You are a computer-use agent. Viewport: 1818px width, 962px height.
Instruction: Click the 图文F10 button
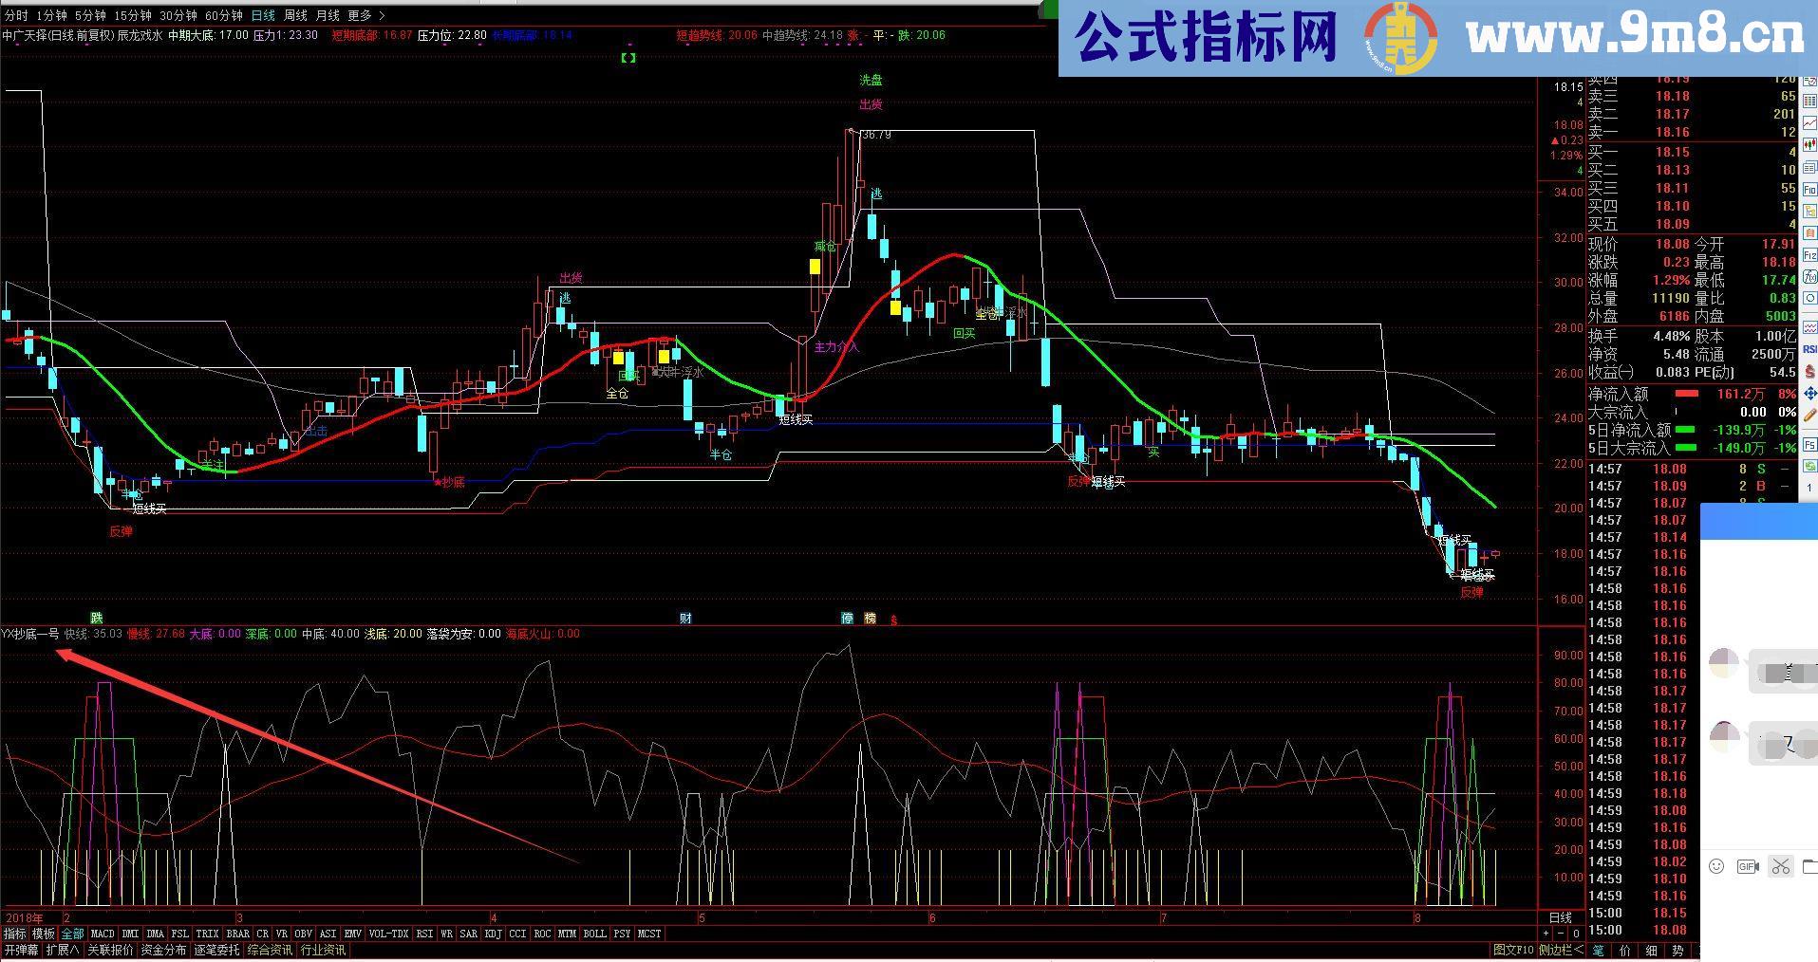tap(1512, 950)
